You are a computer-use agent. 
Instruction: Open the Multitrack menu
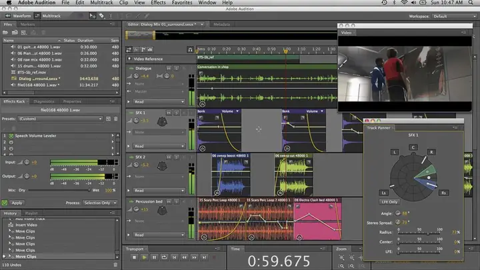101,3
